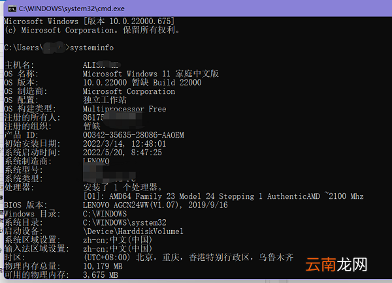Click the 输入法区域设置 label
The height and width of the screenshot is (283, 392).
[37, 248]
